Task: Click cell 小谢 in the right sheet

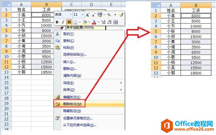Action: pyautogui.click(x=171, y=47)
